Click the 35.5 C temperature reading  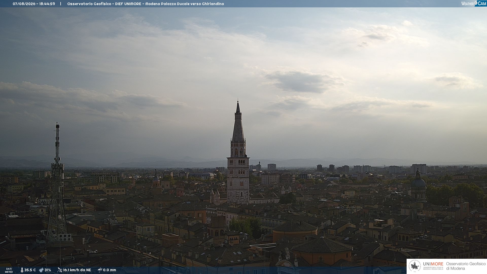pos(30,270)
